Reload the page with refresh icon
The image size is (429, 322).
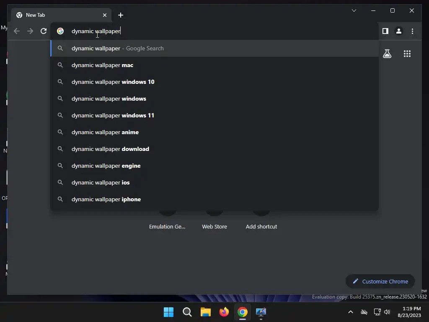pos(44,31)
